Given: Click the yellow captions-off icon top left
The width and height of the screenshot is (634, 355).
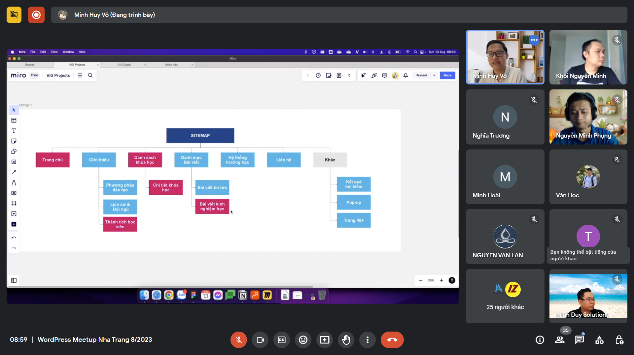Looking at the screenshot, I should click(x=14, y=15).
